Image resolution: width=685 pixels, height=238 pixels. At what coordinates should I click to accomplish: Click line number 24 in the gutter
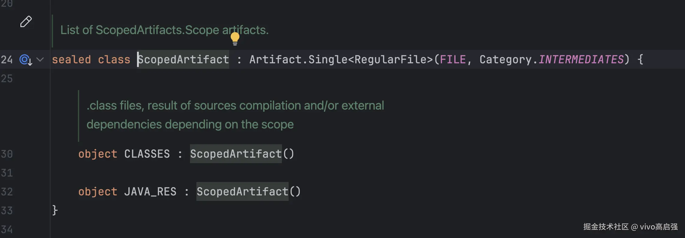[7, 60]
